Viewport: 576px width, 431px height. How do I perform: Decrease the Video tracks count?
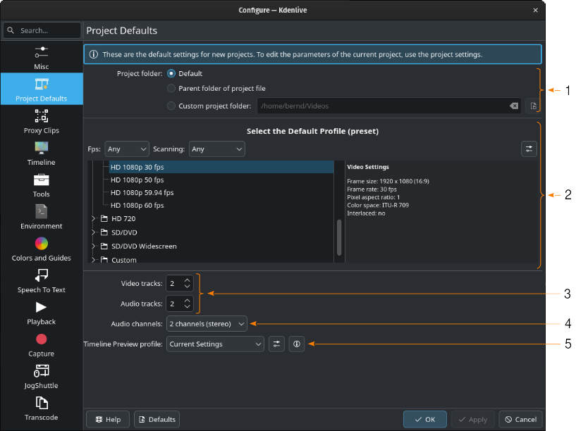(188, 287)
